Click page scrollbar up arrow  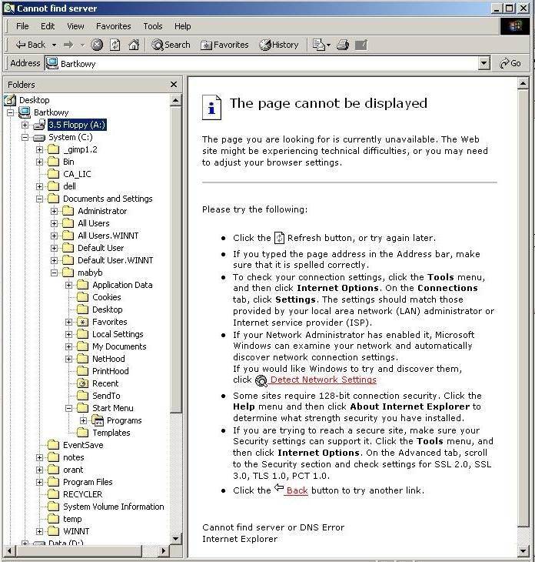click(x=523, y=84)
